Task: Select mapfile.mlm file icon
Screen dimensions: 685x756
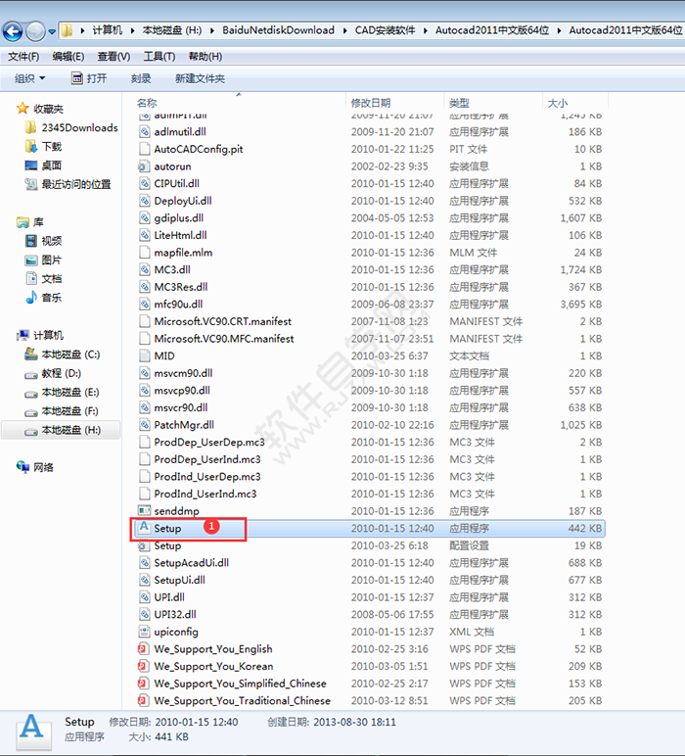Action: [x=144, y=253]
